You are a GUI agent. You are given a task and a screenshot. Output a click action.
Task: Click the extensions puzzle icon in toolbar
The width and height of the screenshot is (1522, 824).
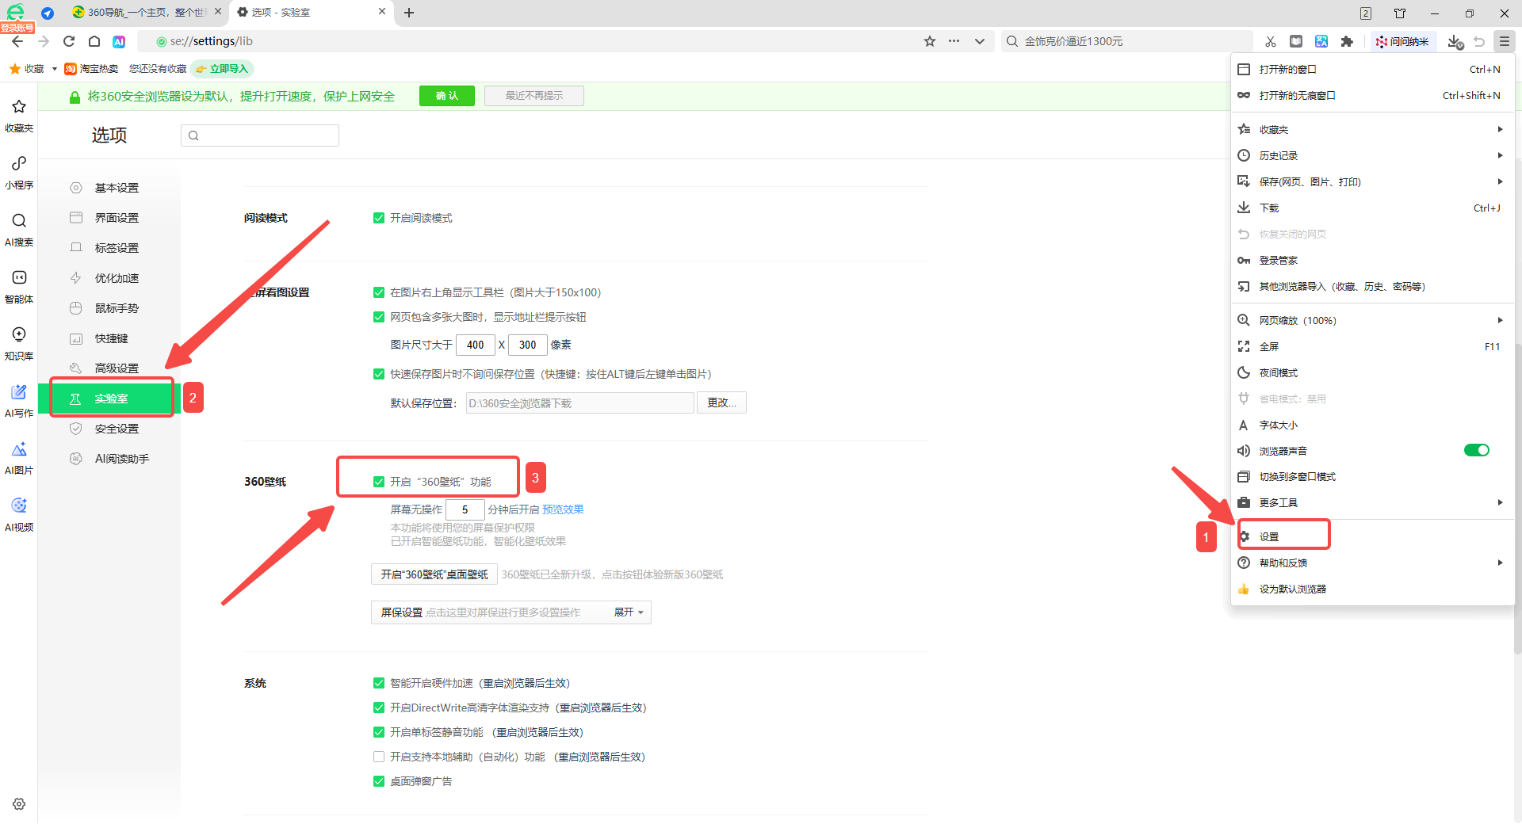pyautogui.click(x=1347, y=41)
